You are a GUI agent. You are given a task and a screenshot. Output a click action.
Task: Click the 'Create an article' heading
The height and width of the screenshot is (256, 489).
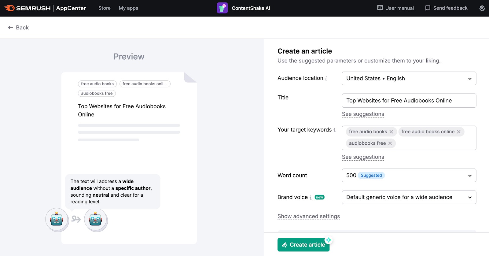[x=305, y=51]
